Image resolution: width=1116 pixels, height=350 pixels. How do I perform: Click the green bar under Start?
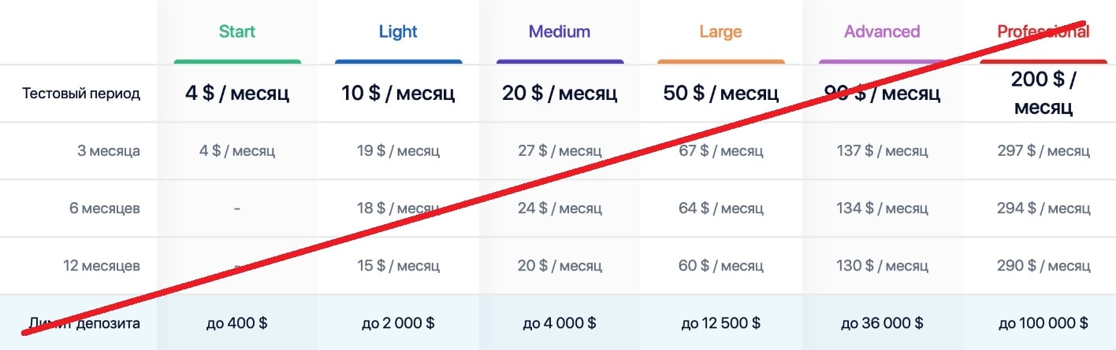coord(237,61)
